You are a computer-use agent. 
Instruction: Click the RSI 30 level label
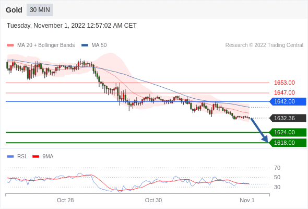point(277,187)
